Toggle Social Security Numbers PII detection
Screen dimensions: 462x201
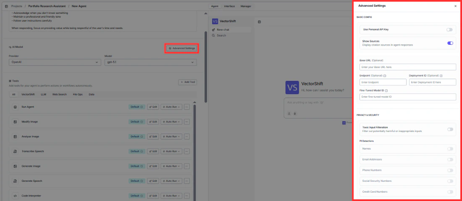tap(450, 181)
